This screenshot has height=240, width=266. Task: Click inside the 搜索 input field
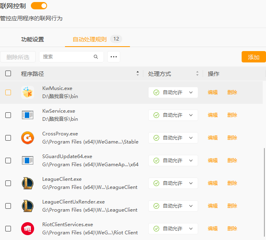pos(67,57)
